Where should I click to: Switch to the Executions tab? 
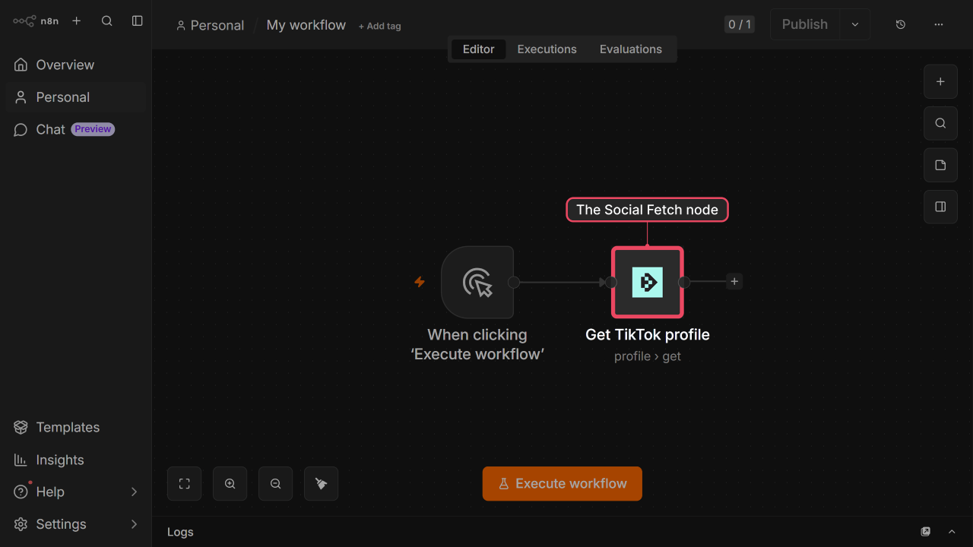point(547,49)
